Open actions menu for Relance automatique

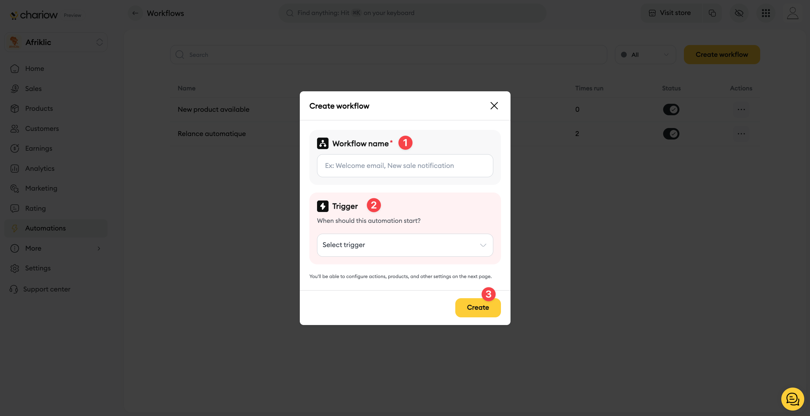741,134
